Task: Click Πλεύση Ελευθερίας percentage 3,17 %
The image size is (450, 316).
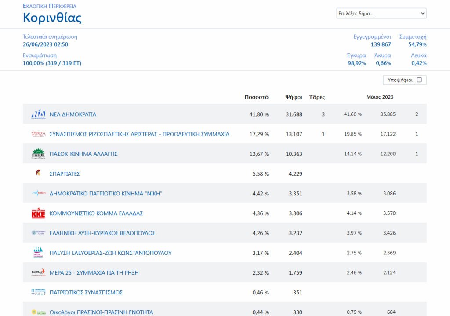Action: 261,253
